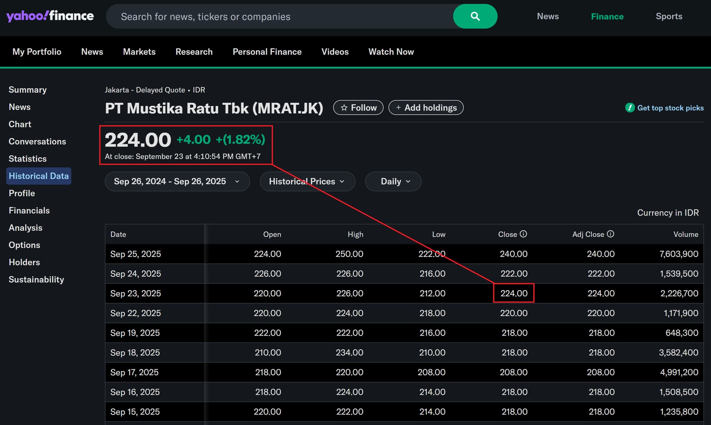Select the Sustainability sidebar item
The width and height of the screenshot is (711, 425).
pos(36,280)
